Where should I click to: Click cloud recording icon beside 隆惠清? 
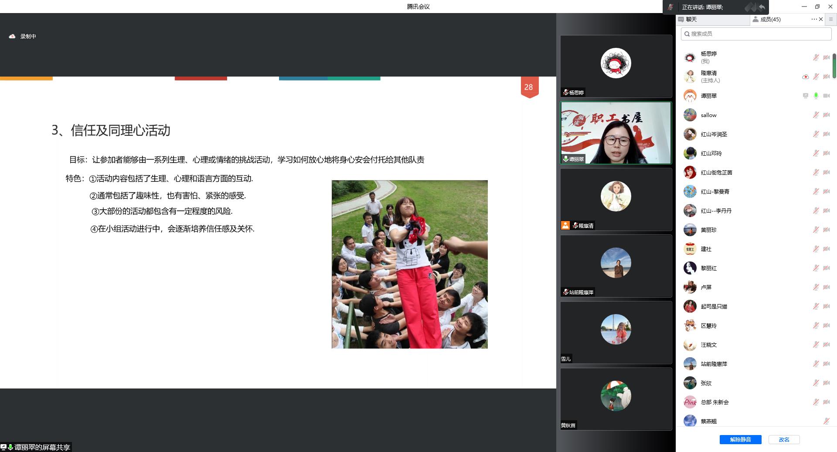805,77
